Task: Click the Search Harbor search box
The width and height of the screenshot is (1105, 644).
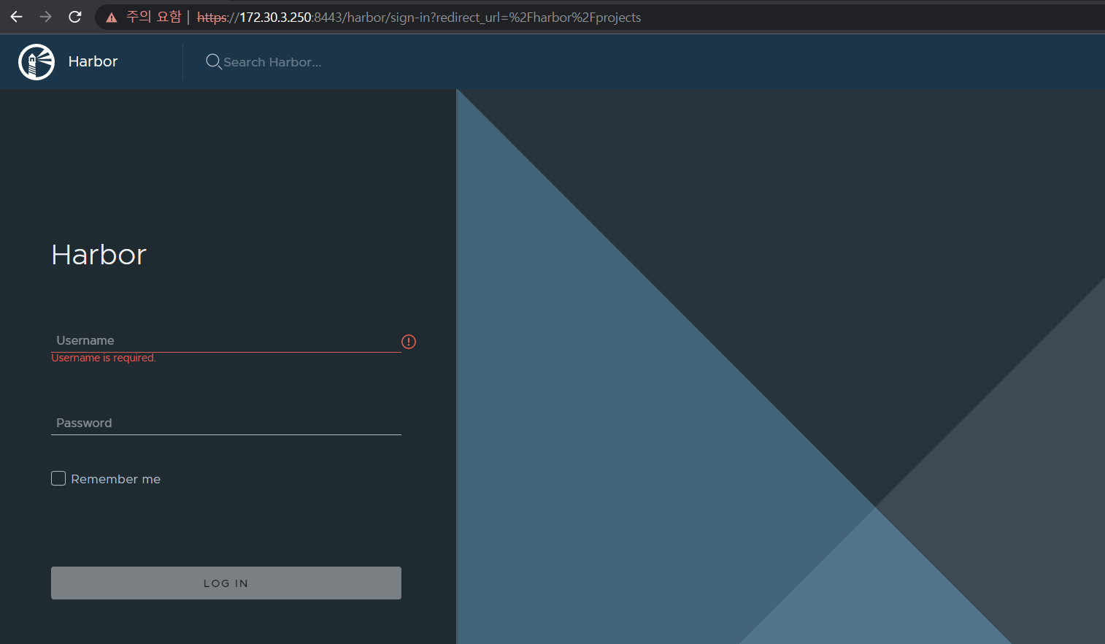Action: coord(272,62)
